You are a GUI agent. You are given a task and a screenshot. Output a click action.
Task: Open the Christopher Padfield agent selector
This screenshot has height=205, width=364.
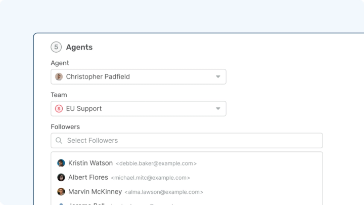point(136,77)
